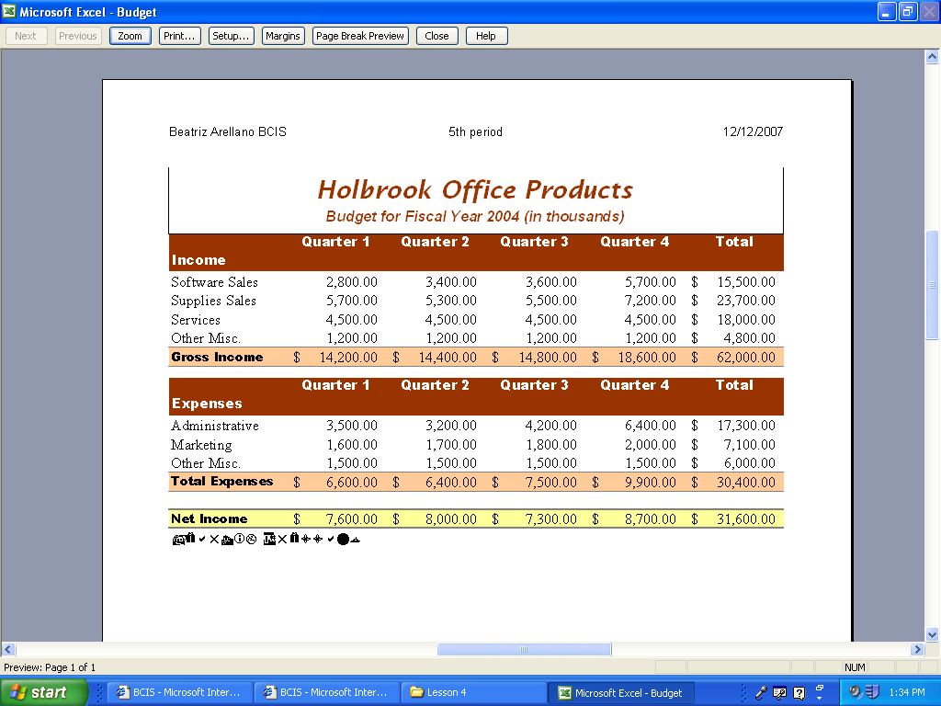Click the '31,600.00' net income total

pyautogui.click(x=746, y=519)
